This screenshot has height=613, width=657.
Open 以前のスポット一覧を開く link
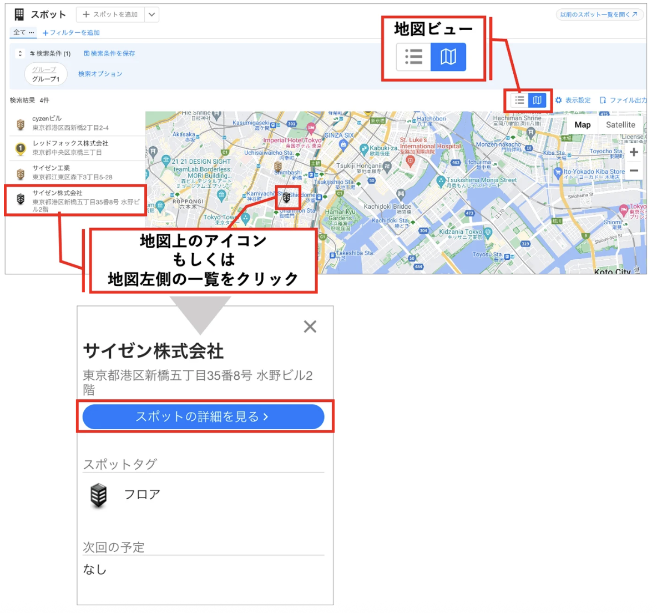[599, 14]
